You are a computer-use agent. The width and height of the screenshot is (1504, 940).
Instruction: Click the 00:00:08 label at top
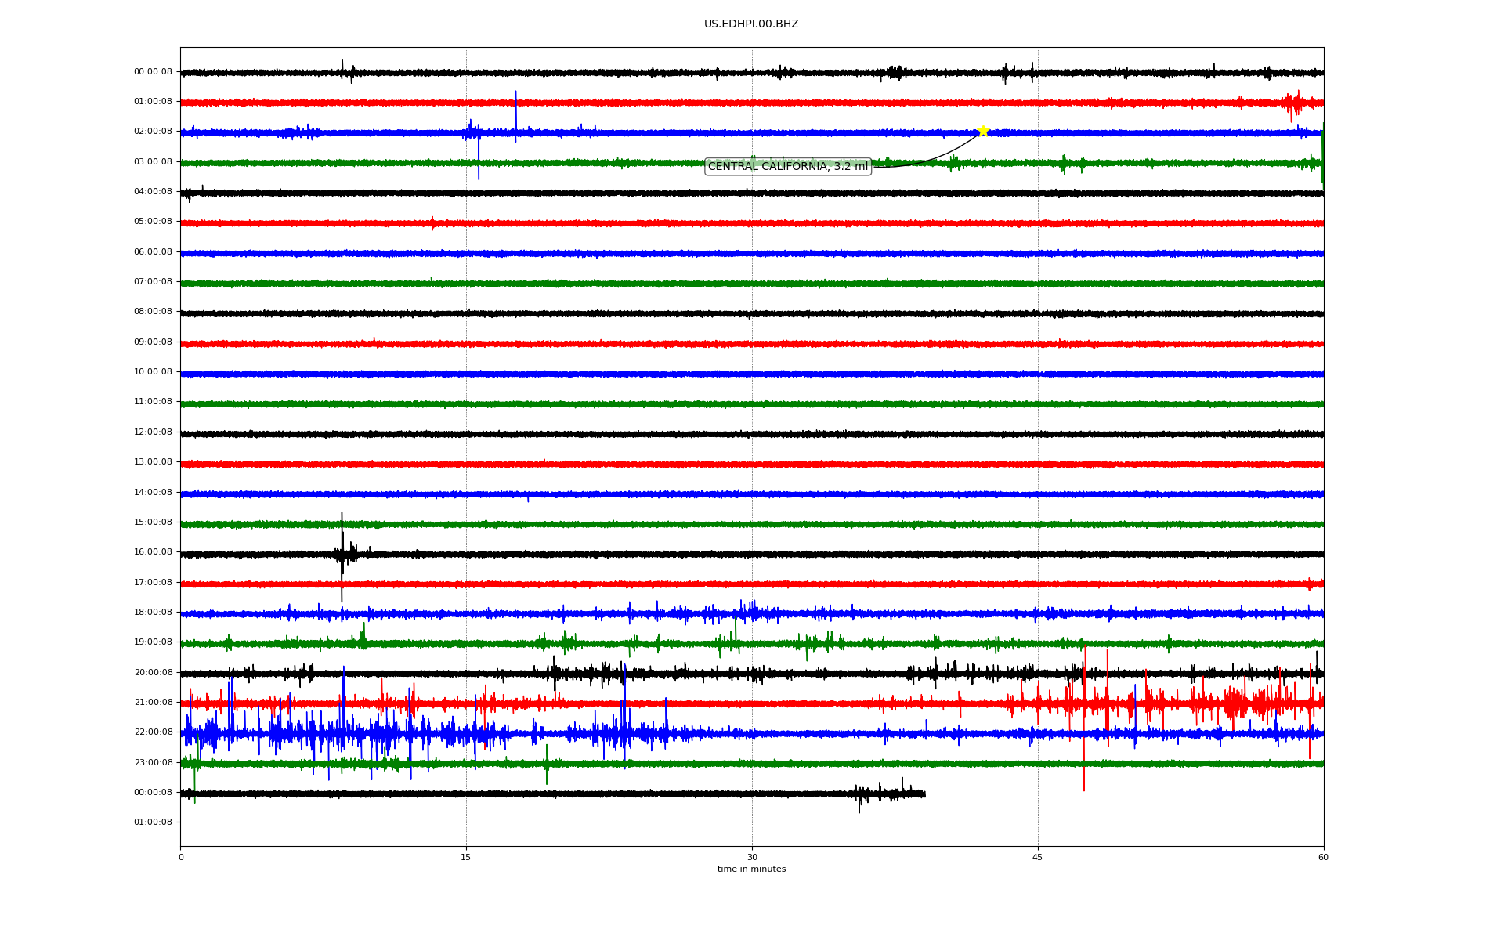(x=153, y=72)
